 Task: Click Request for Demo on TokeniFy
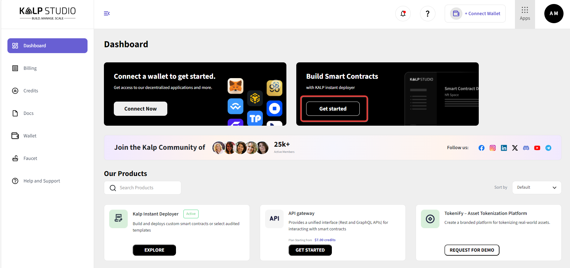[472, 250]
